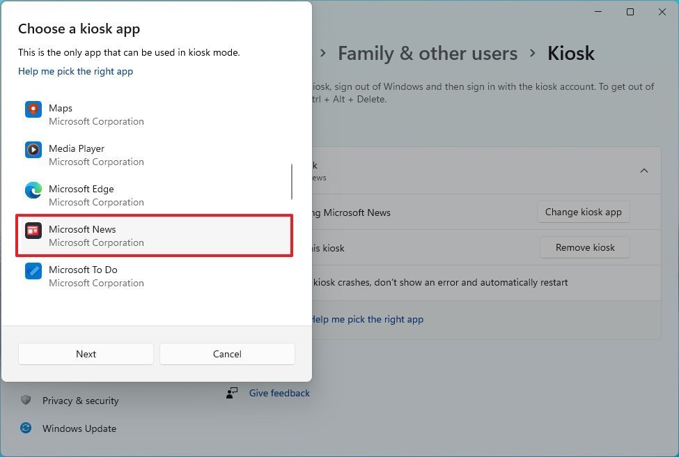Click the Windows Update icon in the sidebar
The width and height of the screenshot is (679, 457).
tap(26, 428)
